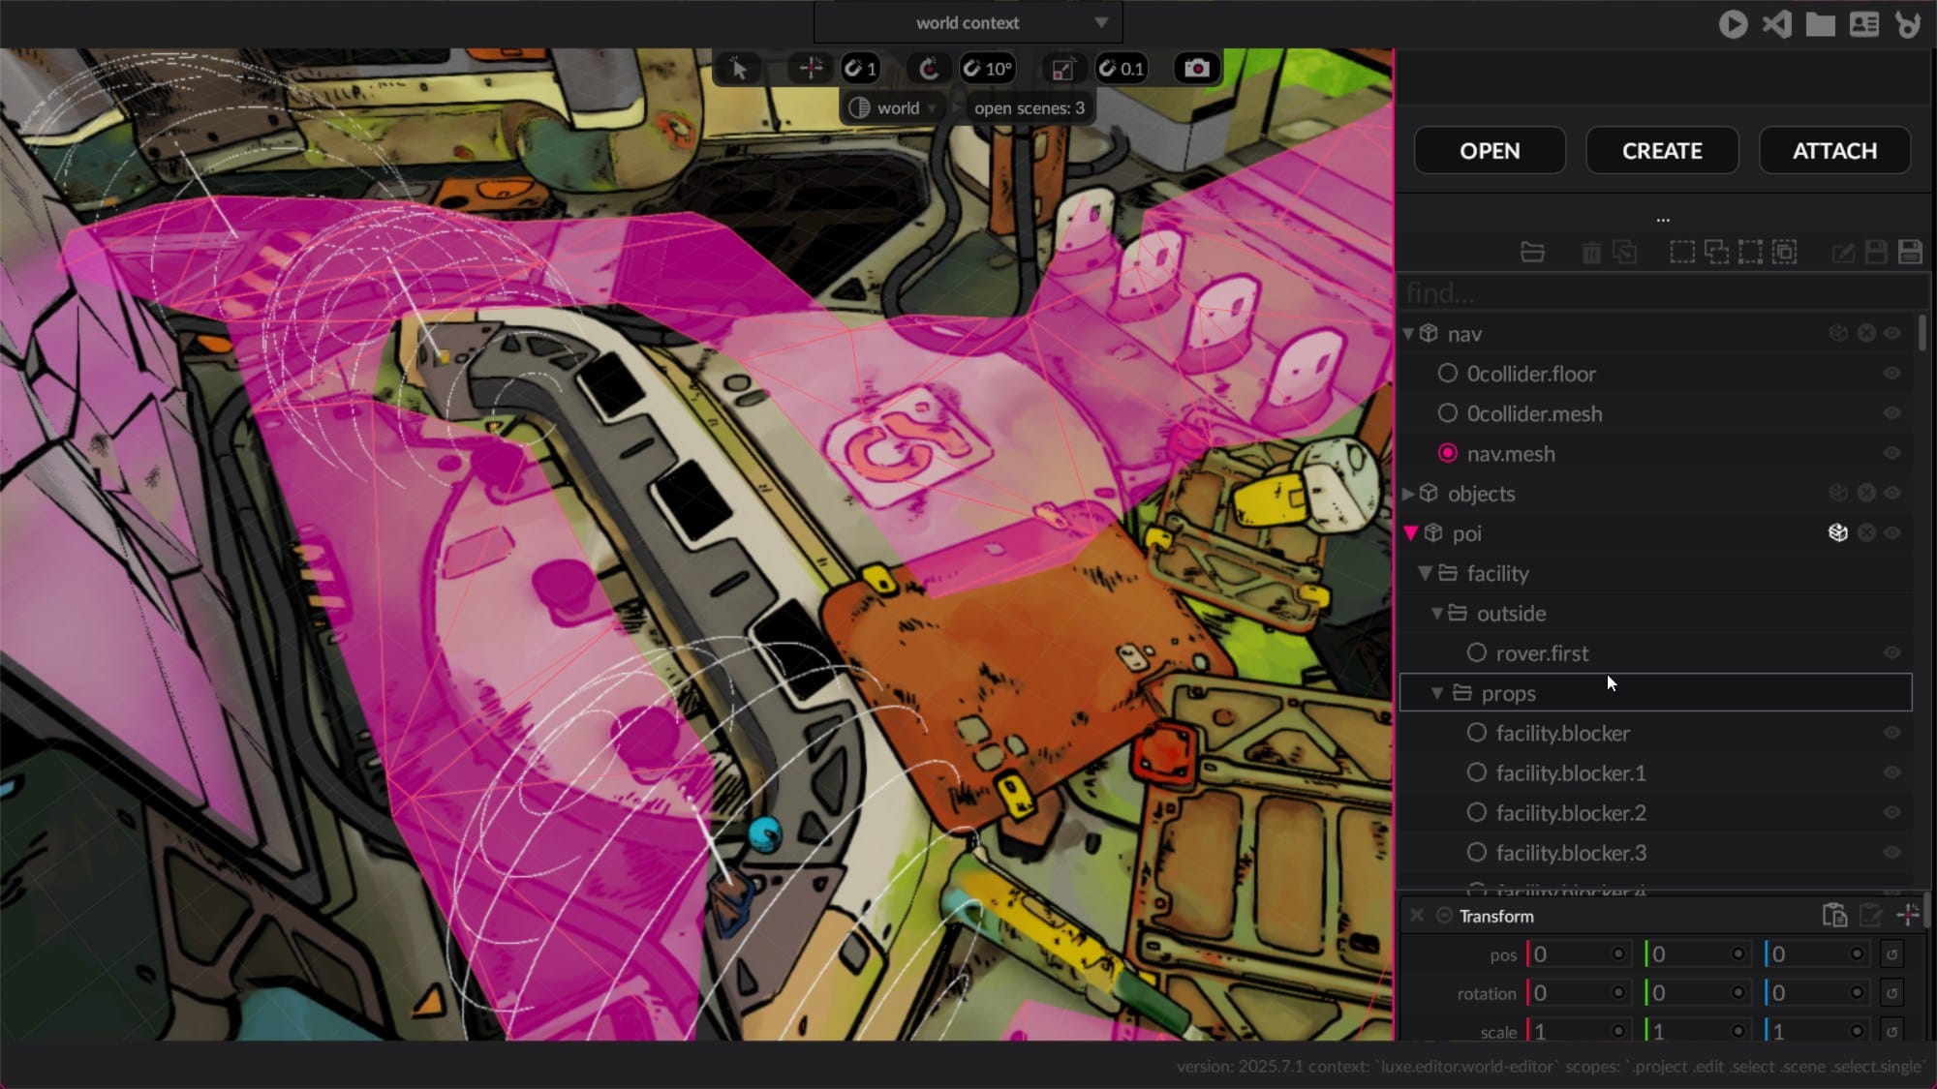Click the ATTACH button
This screenshot has height=1089, width=1937.
pos(1834,151)
